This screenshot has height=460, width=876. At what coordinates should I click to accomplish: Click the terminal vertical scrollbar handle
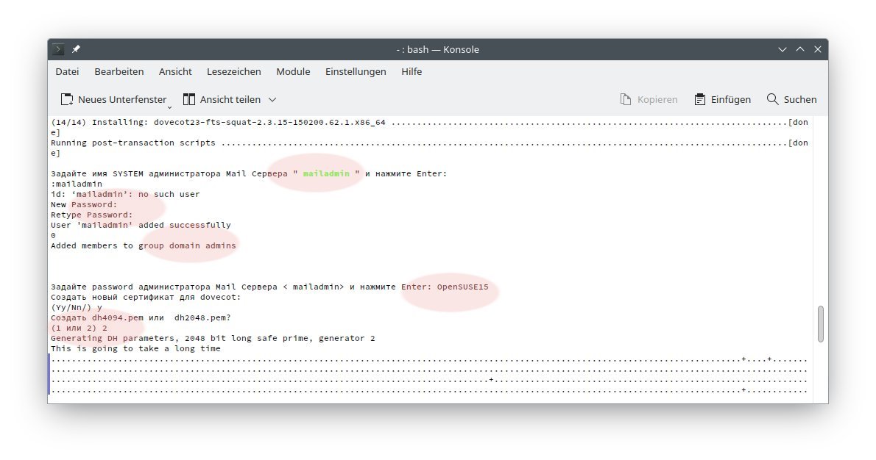point(821,324)
